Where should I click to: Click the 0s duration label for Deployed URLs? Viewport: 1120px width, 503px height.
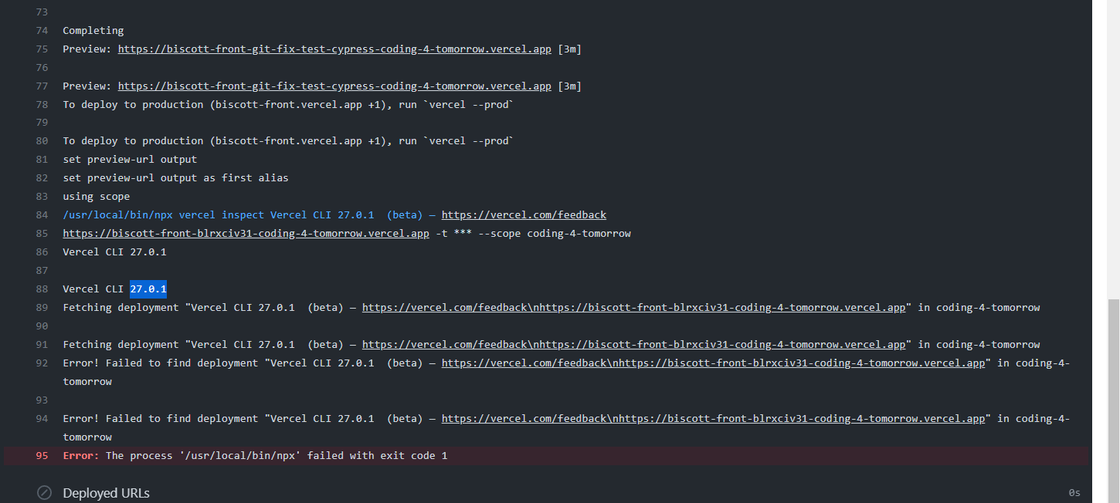[x=1074, y=492]
